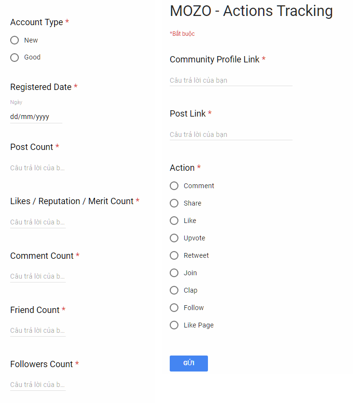Choose the Join action radio button
The width and height of the screenshot is (353, 416).
click(174, 273)
